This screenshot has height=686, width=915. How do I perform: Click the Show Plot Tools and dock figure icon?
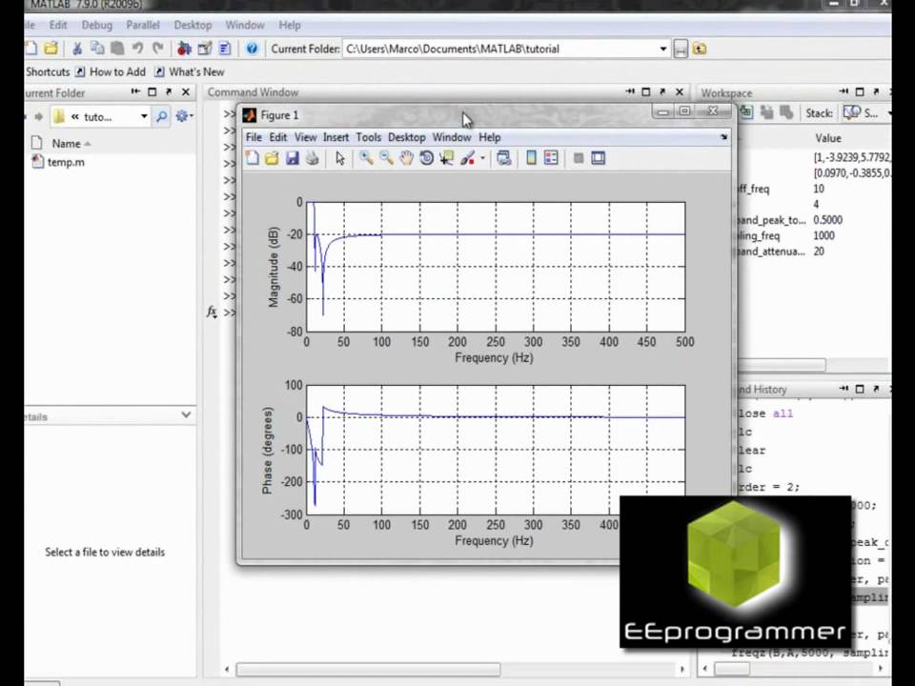click(599, 158)
